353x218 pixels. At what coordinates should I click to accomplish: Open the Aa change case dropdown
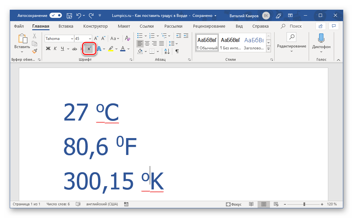(x=115, y=38)
